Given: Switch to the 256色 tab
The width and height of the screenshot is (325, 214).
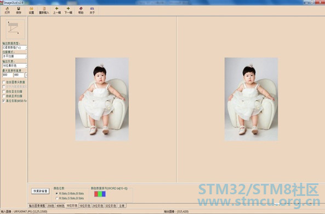Looking at the screenshot, I should click(x=51, y=206).
